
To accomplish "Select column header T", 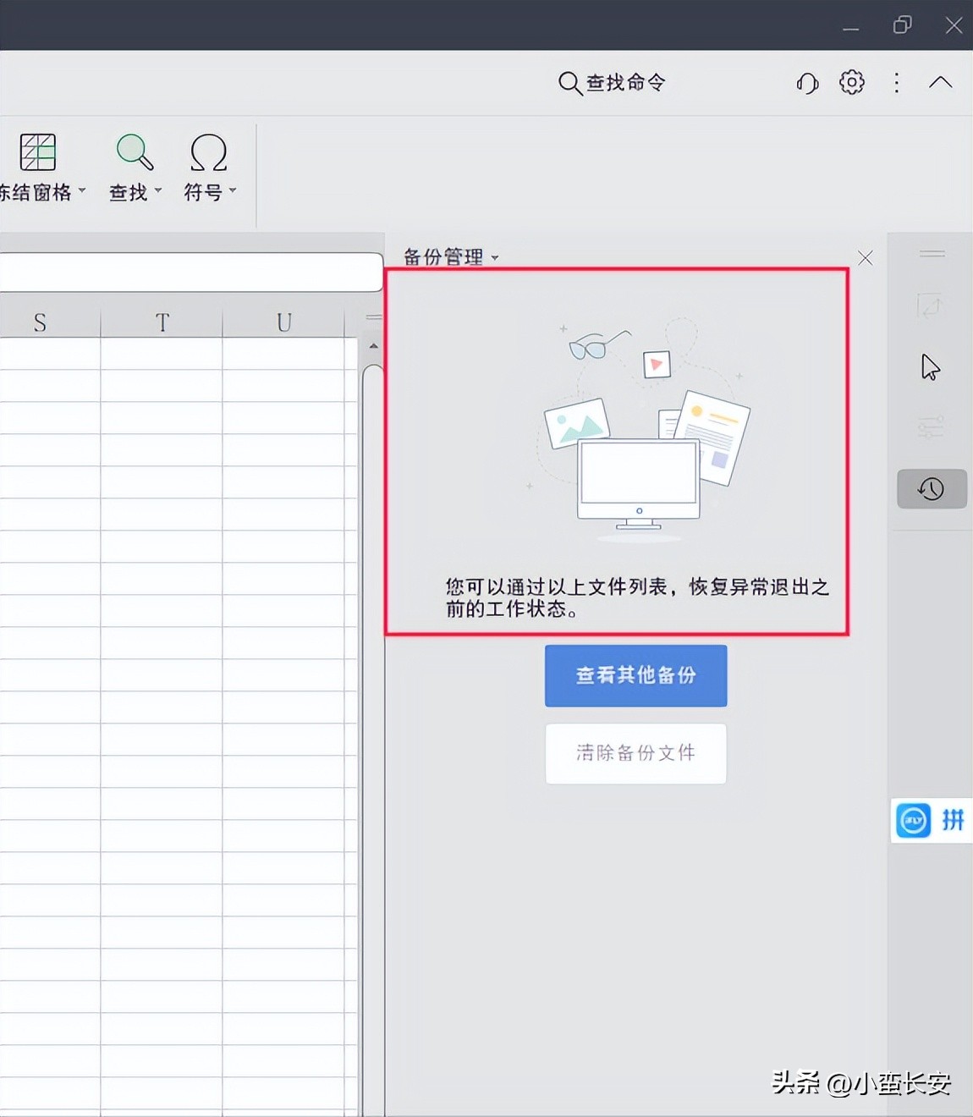I will coord(162,322).
